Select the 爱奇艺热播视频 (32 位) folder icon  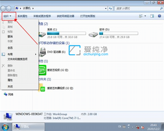point(42,88)
